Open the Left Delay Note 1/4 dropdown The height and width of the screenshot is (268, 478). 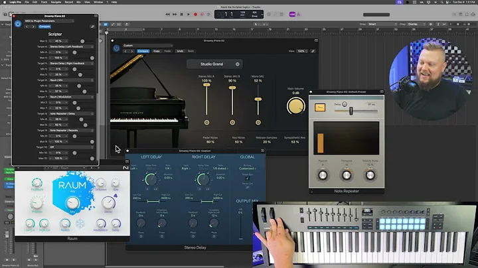(168, 168)
